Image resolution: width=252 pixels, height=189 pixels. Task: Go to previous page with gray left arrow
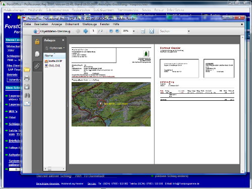[78, 31]
